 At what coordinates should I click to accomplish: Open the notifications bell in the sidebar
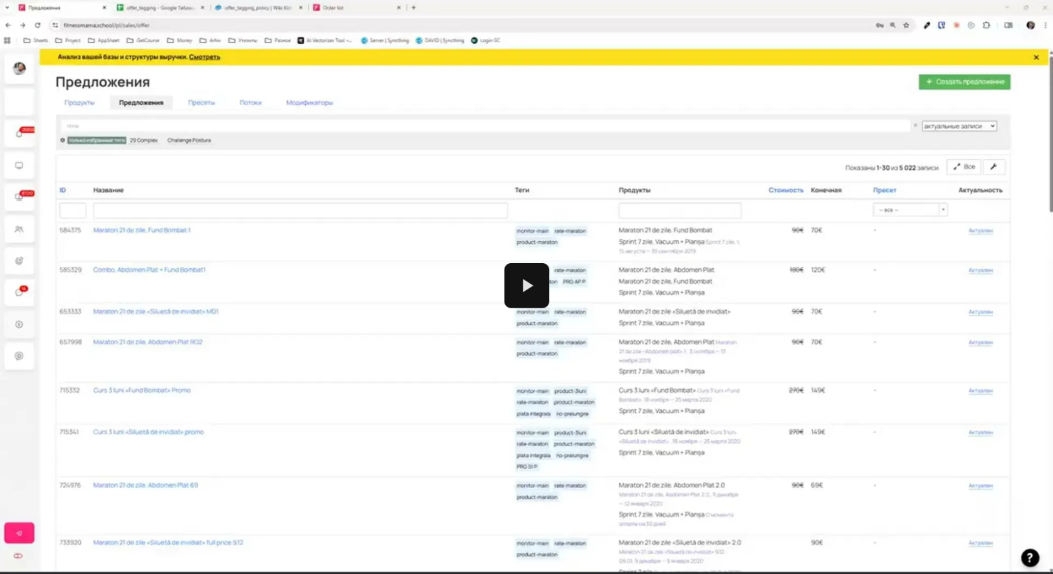19,133
